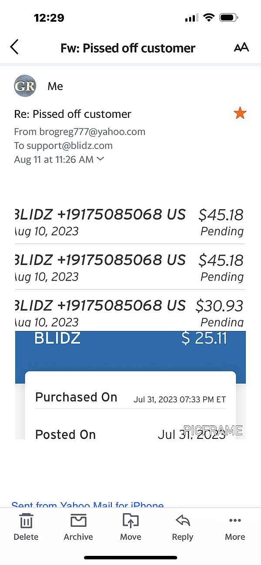This screenshot has width=261, height=565.
Task: Unstar the Re: Pissed off customer message
Action: 240,113
